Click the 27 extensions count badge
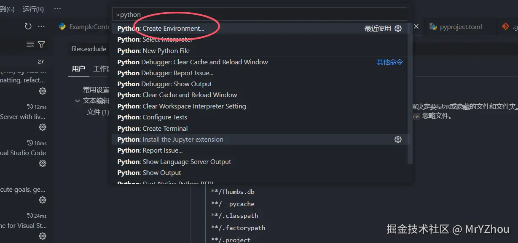Image resolution: width=518 pixels, height=243 pixels. (41, 62)
